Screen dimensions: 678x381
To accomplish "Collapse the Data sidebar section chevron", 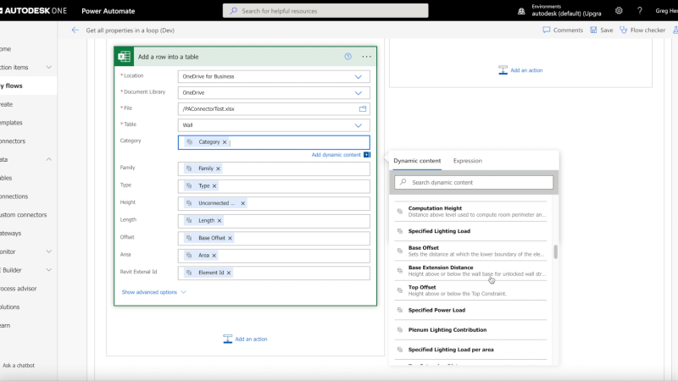I will 49,159.
